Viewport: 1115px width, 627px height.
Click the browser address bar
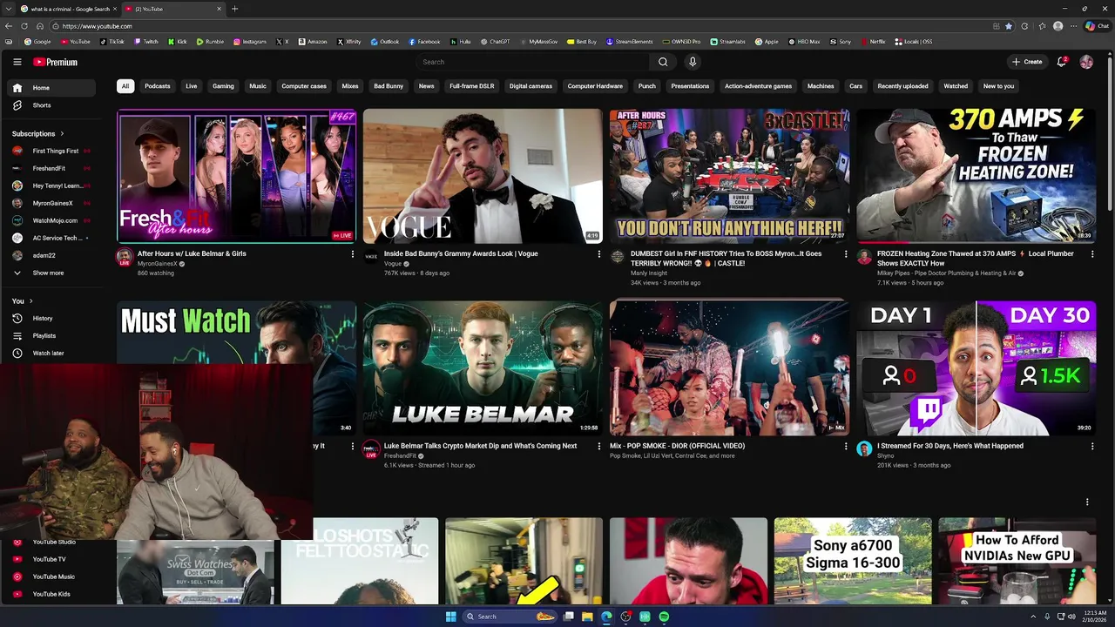pos(523,26)
